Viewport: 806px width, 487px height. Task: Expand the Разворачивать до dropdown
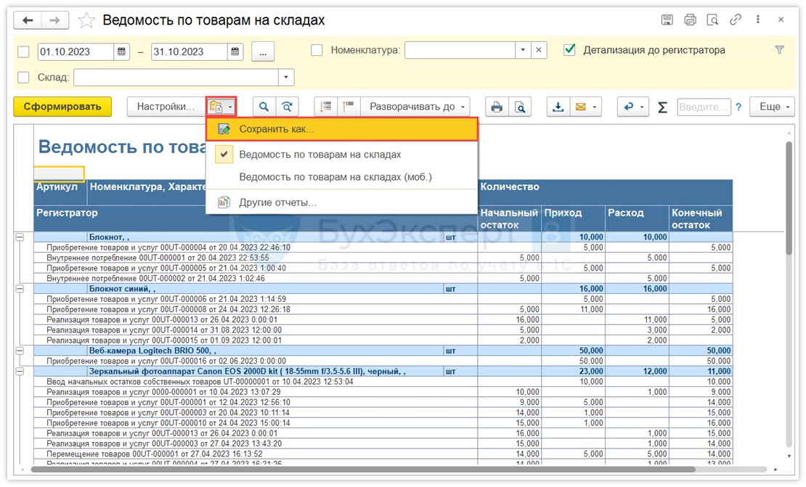(x=415, y=107)
